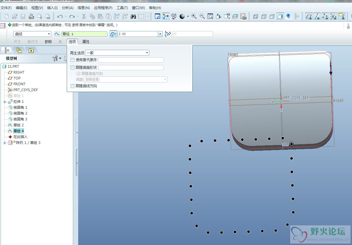Click the Refit to screen icon
The width and height of the screenshot is (352, 245).
click(x=210, y=17)
